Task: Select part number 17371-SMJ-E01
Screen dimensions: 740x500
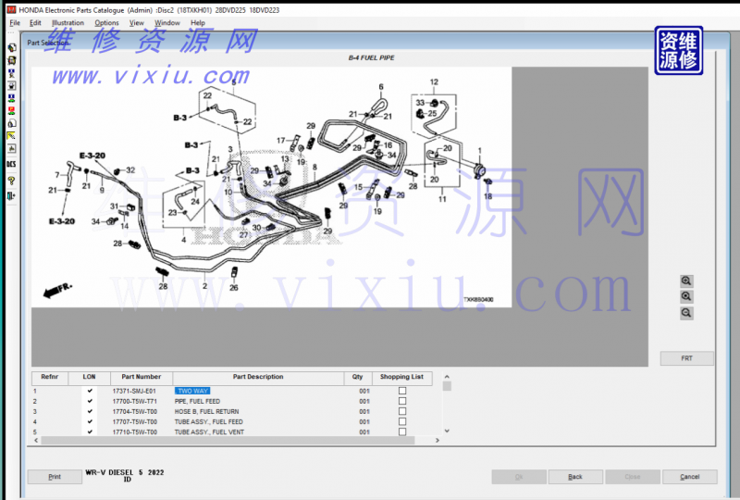Action: coord(134,391)
